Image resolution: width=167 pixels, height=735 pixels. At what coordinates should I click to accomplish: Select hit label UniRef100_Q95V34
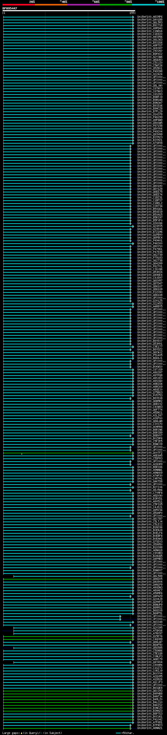click(150, 510)
